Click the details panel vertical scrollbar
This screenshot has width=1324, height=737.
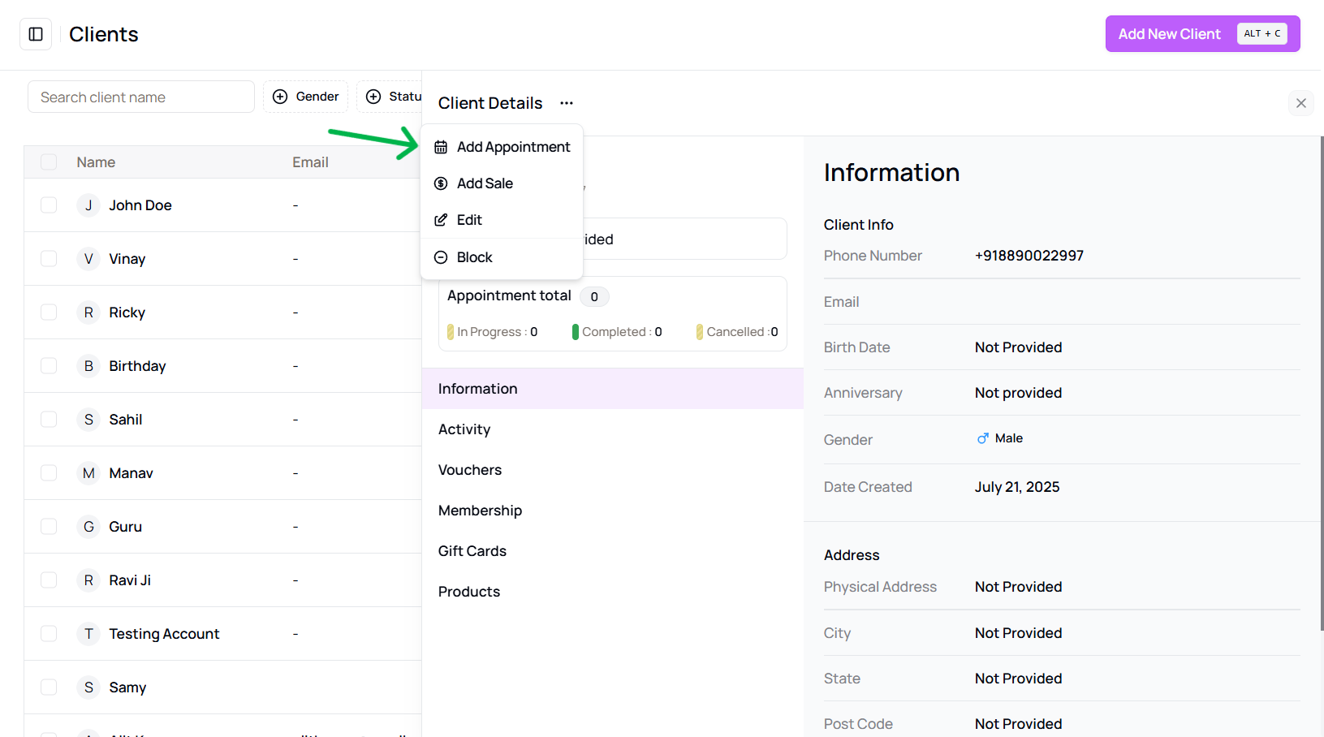(1322, 383)
